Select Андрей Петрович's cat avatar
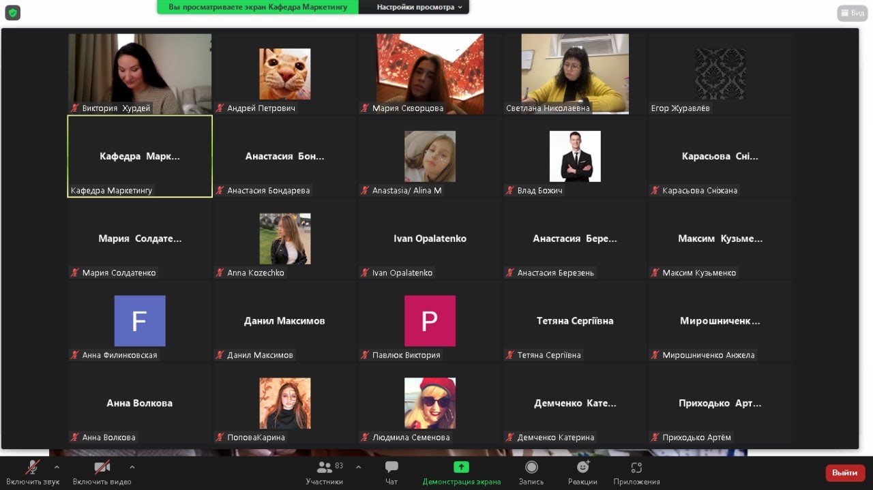873x490 pixels. (284, 74)
